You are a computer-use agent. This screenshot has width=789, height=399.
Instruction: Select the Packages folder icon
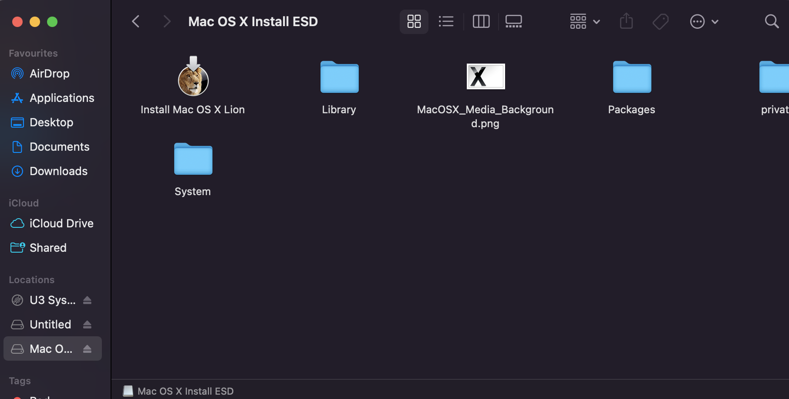[x=632, y=77]
